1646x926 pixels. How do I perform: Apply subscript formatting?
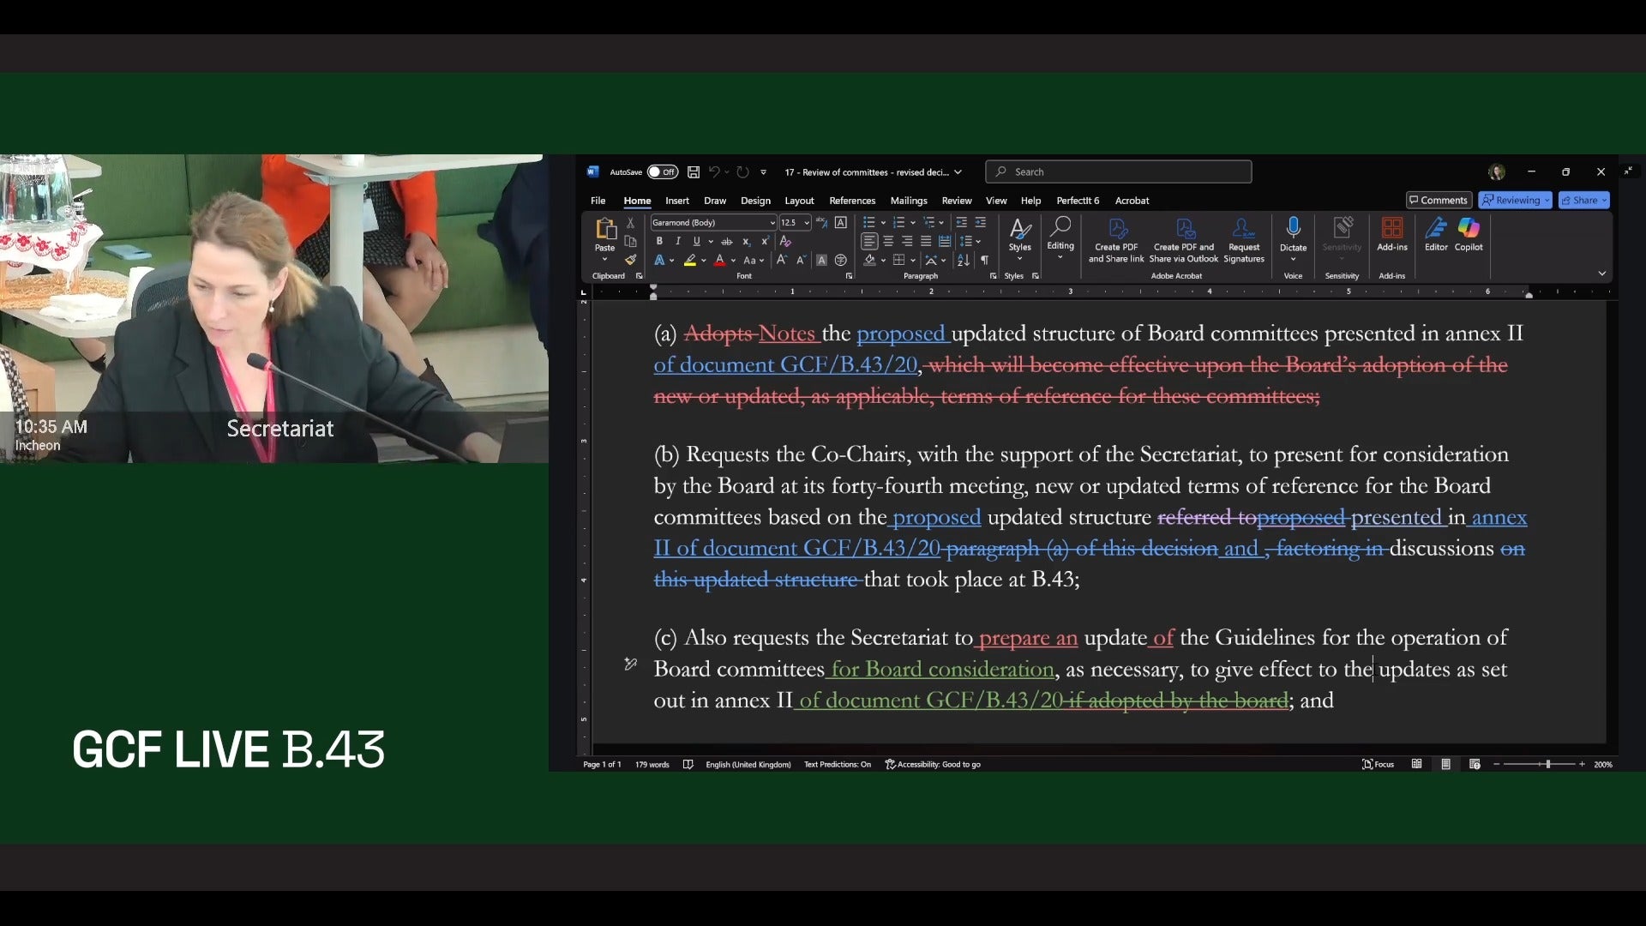[746, 241]
